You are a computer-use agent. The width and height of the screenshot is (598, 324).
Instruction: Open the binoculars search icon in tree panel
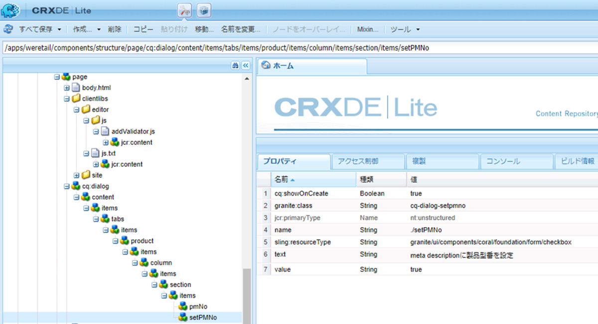point(235,66)
